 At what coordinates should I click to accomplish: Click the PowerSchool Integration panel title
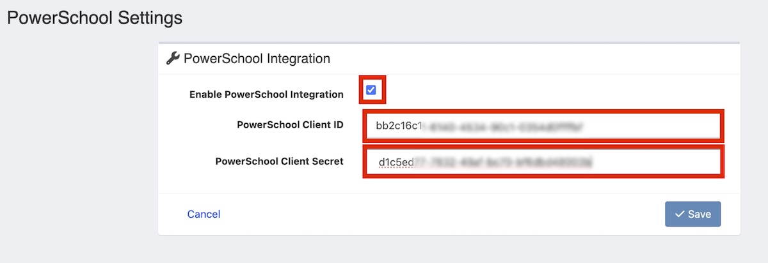(257, 59)
